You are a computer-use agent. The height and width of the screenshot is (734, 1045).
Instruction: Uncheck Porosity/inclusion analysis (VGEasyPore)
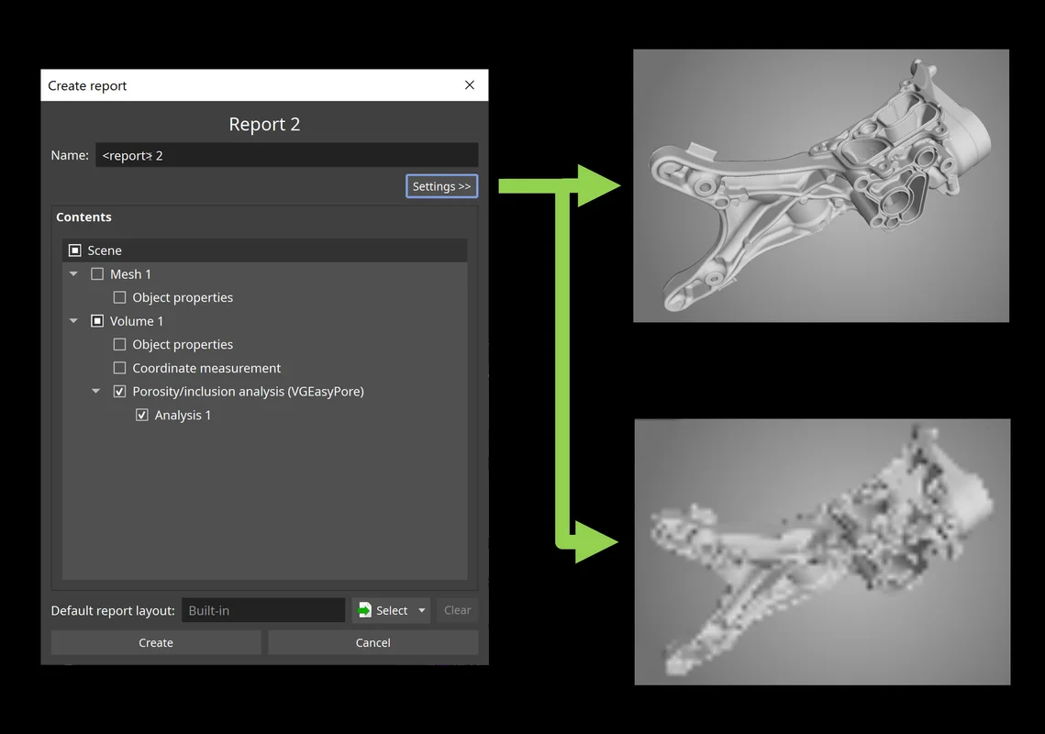pyautogui.click(x=119, y=392)
